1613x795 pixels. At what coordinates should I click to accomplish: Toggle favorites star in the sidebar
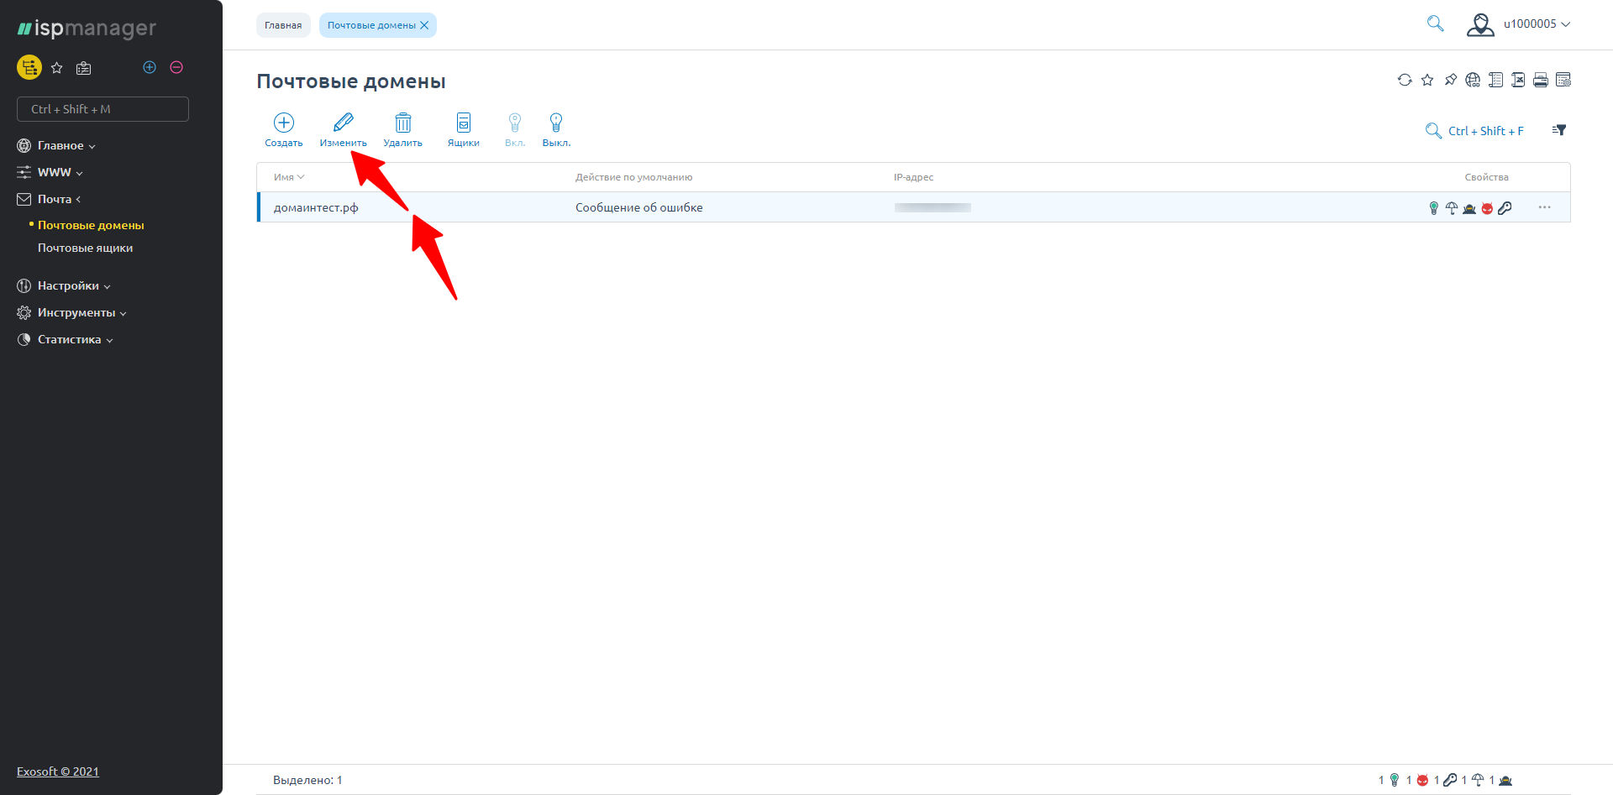57,68
